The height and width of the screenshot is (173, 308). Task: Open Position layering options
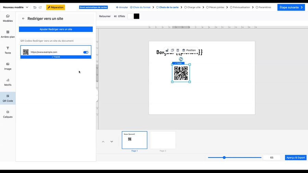pos(189,50)
